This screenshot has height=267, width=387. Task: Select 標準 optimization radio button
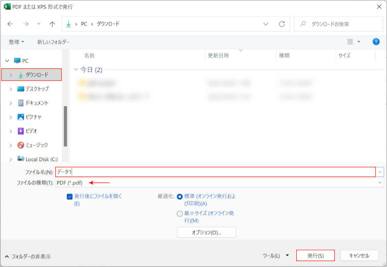click(x=180, y=197)
